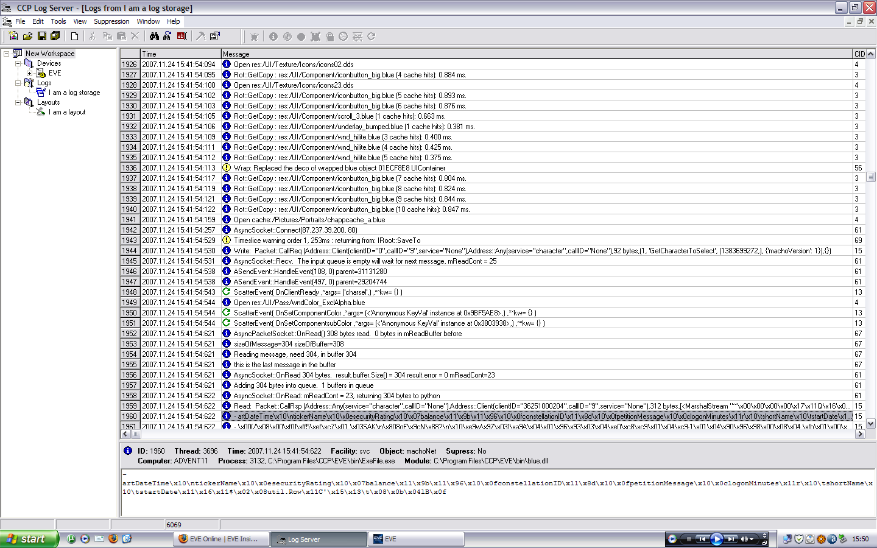Collapse the New Workspace tree node

pos(6,54)
